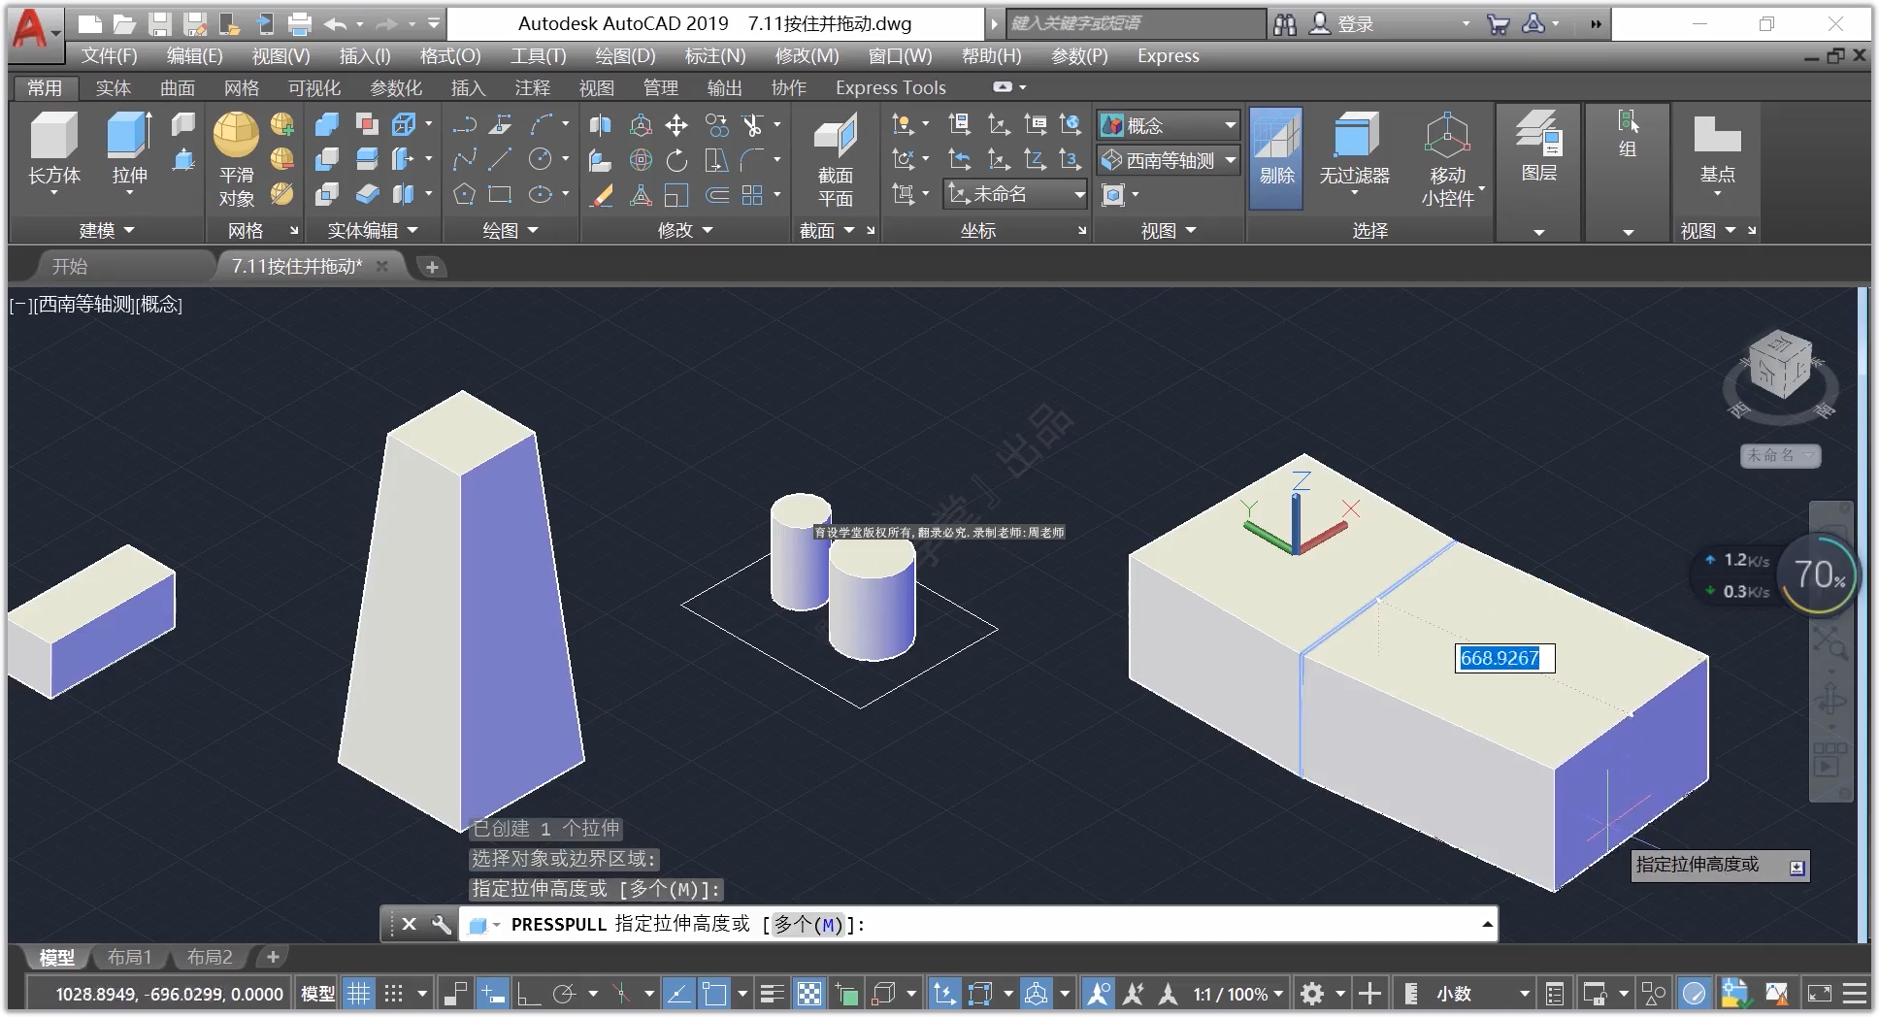This screenshot has width=1879, height=1017.
Task: Toggle Clean Screen in status bar
Action: (x=1820, y=994)
